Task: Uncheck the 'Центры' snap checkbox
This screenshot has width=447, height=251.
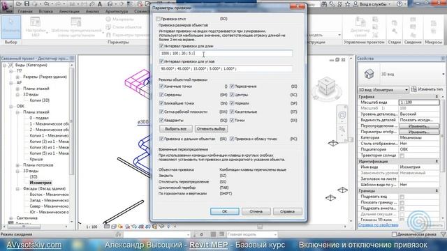Action: [x=232, y=95]
